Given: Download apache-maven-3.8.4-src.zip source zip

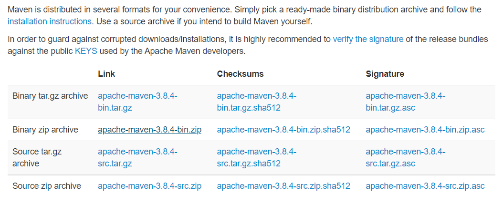Looking at the screenshot, I should point(150,186).
